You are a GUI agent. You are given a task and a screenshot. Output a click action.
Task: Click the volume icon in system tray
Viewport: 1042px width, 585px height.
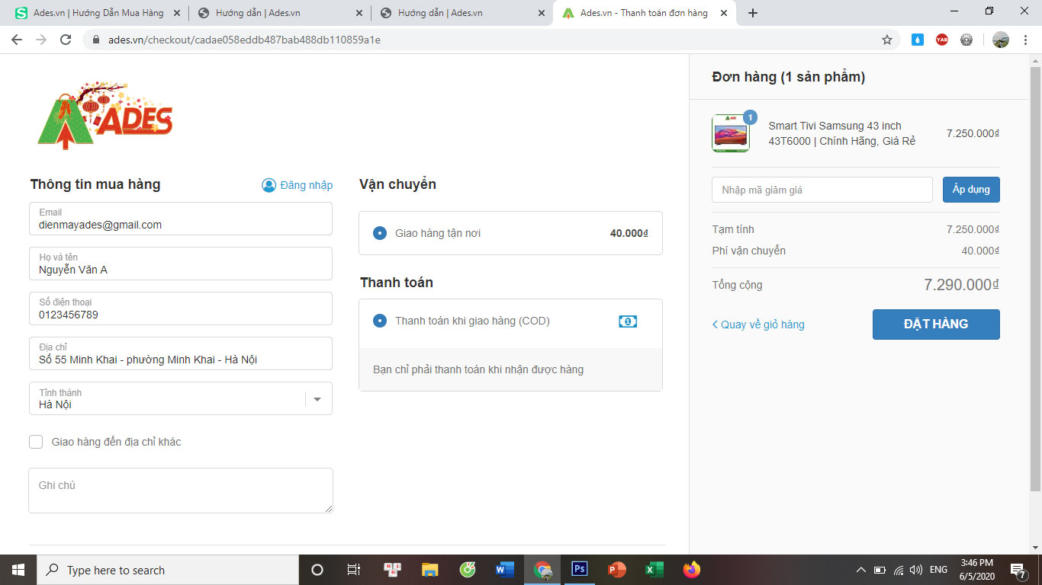tap(916, 570)
